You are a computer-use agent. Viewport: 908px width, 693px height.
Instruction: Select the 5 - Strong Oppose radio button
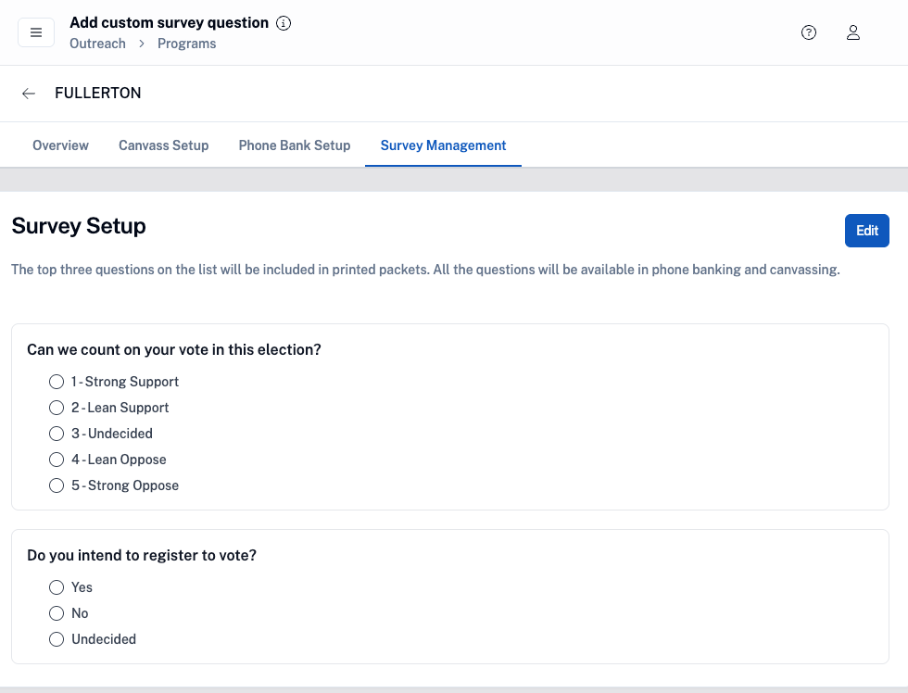57,485
